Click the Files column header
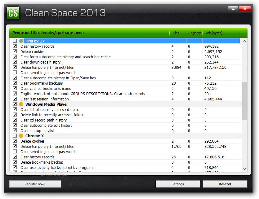The width and height of the screenshot is (259, 199). (x=178, y=33)
